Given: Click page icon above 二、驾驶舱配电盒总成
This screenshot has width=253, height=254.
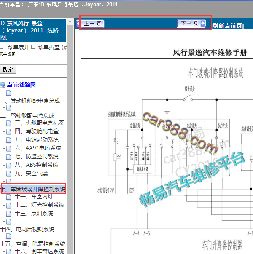Looking at the screenshot, I should [9, 108].
